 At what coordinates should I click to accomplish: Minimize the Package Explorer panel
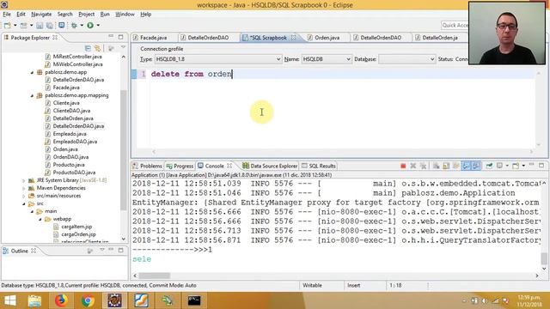111,36
